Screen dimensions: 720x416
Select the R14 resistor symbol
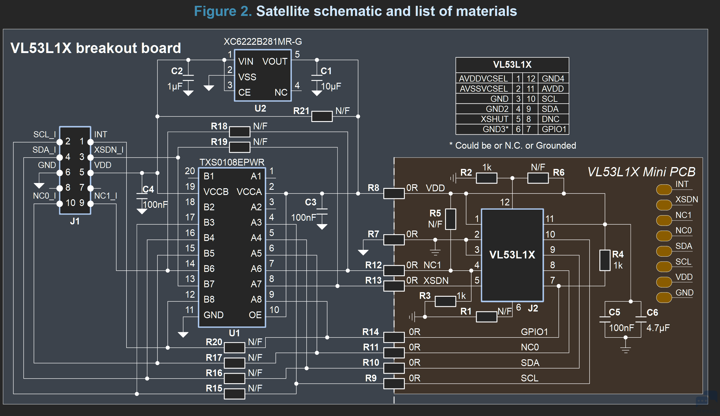(394, 337)
